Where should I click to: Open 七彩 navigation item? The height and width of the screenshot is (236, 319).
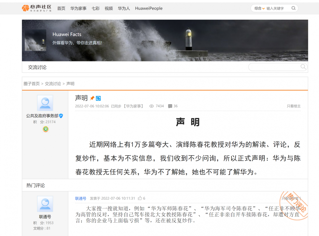click(x=95, y=8)
